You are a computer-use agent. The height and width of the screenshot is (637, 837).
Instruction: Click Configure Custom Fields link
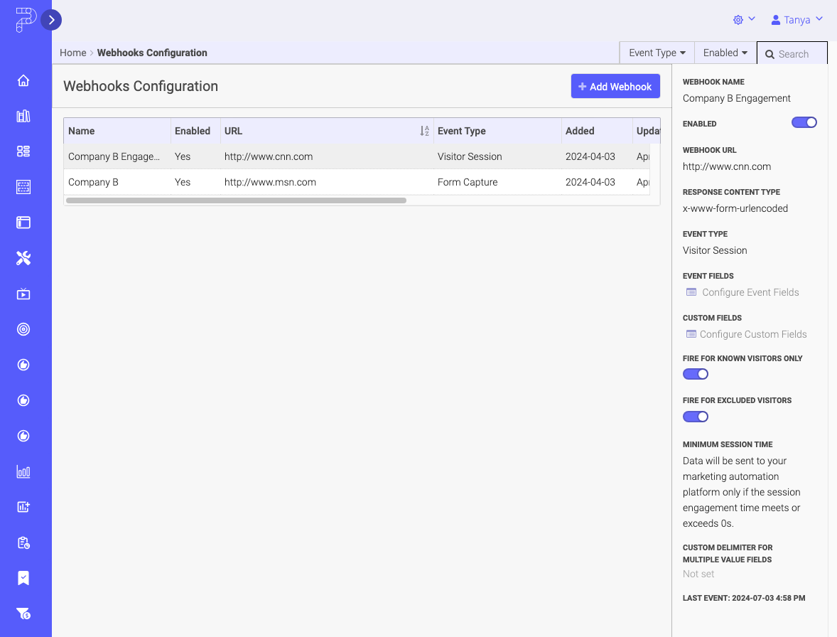click(753, 334)
